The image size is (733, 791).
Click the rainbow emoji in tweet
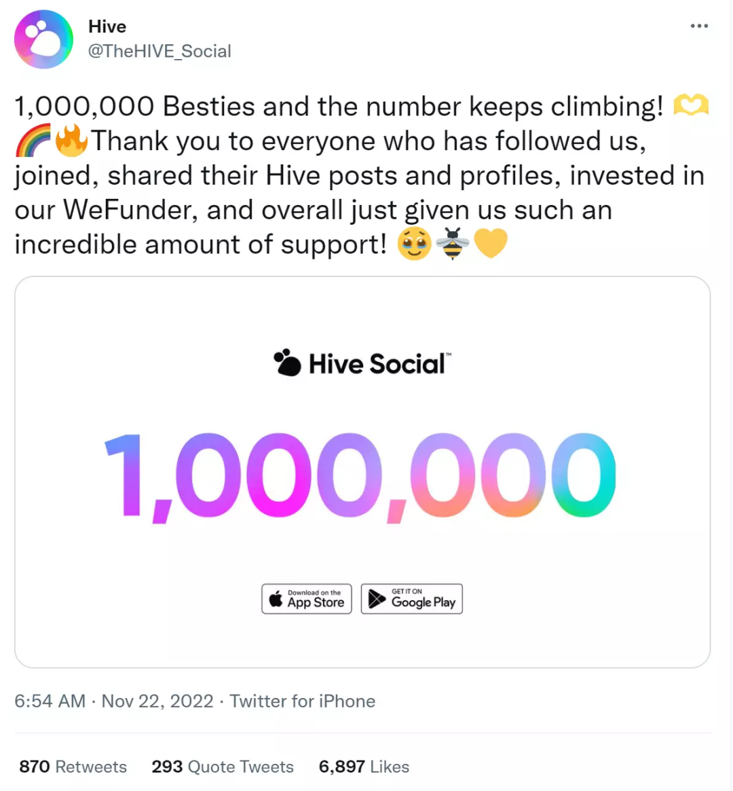coord(33,141)
